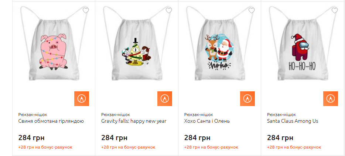View the Among Us HO-HO-HO backpack image

[303, 44]
